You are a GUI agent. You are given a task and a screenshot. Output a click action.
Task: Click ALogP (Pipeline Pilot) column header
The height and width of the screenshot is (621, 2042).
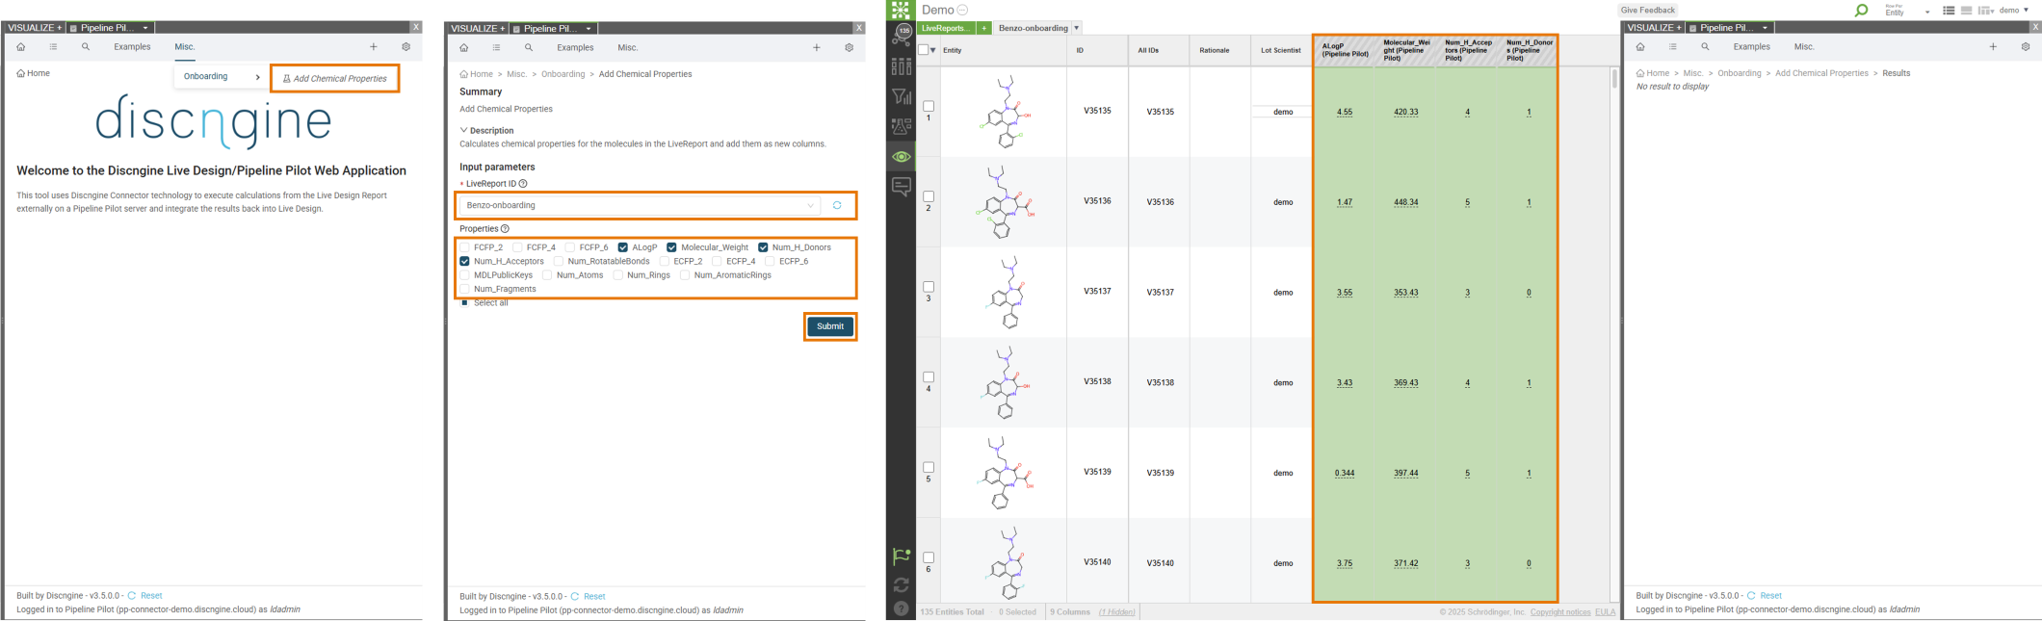pyautogui.click(x=1345, y=50)
